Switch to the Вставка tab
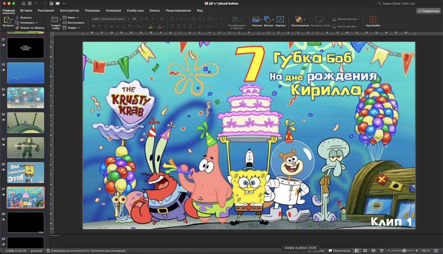 pos(26,10)
